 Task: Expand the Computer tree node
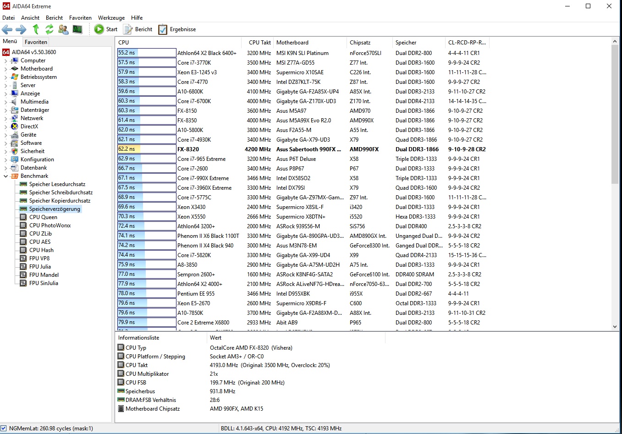coord(6,60)
